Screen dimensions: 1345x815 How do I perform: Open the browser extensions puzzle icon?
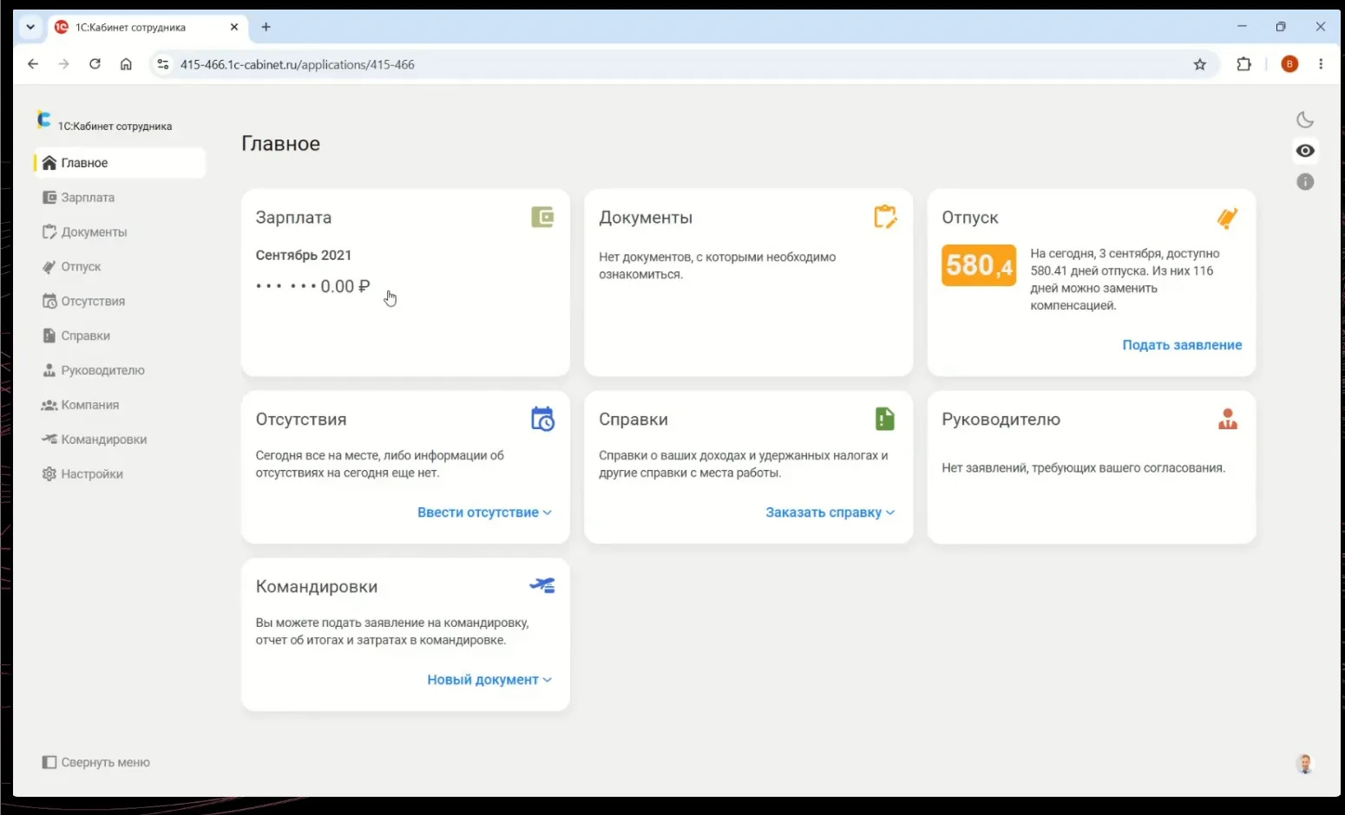1243,64
